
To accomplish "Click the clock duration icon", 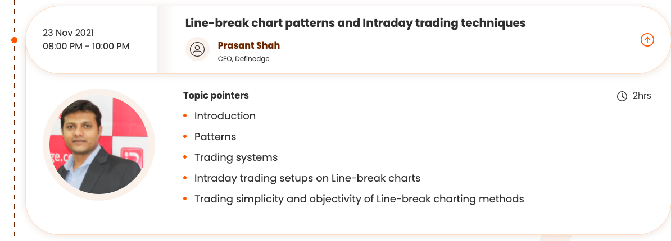I will point(622,96).
